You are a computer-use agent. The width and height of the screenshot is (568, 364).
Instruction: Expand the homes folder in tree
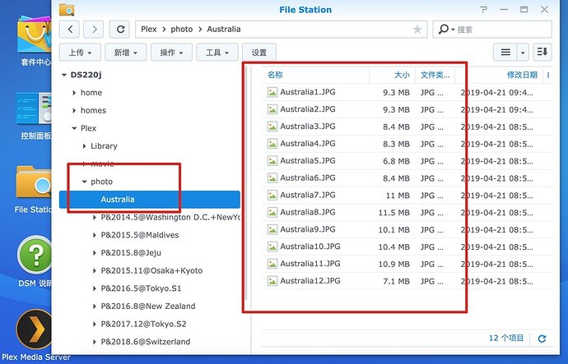(x=74, y=110)
